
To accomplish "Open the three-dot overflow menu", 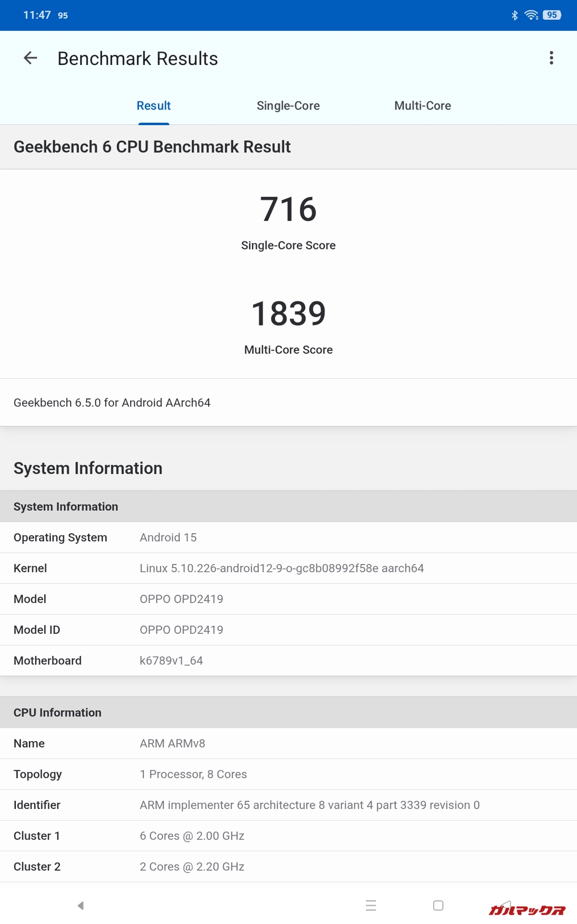I will pyautogui.click(x=551, y=58).
